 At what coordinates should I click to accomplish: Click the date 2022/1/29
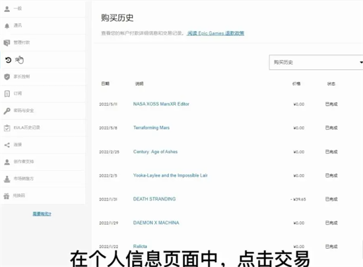[x=109, y=223]
